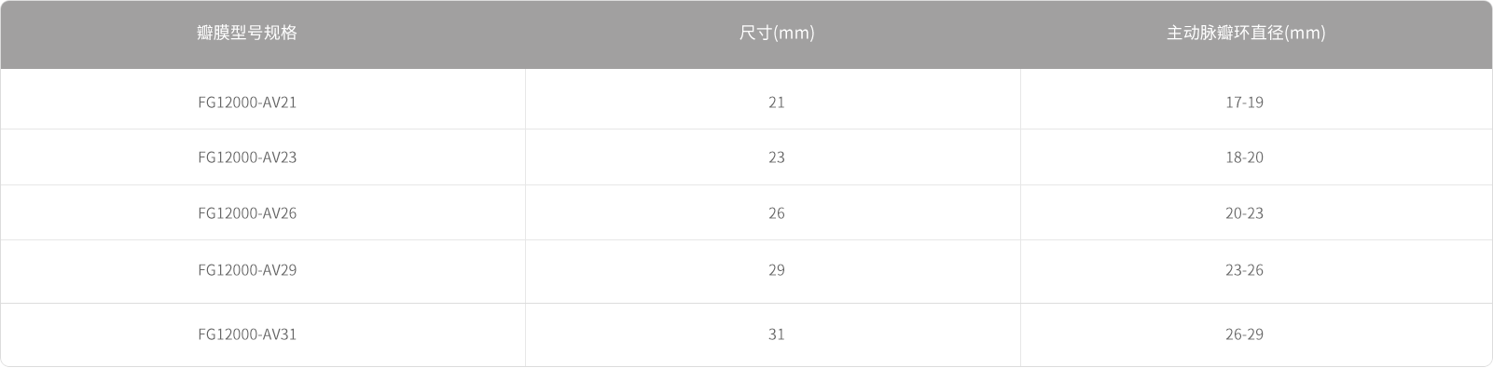Click the grey table header bar

pos(746,34)
